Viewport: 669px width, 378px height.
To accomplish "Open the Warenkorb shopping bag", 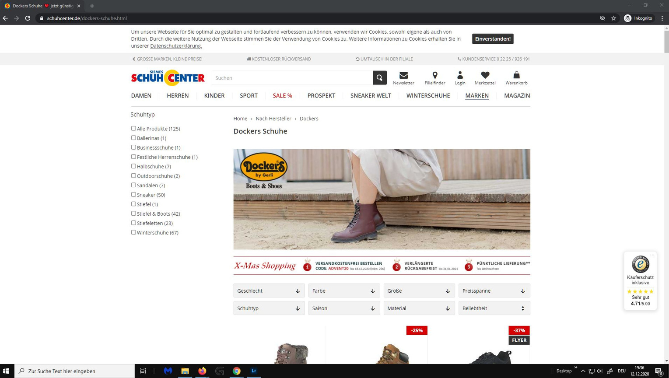I will pyautogui.click(x=516, y=75).
